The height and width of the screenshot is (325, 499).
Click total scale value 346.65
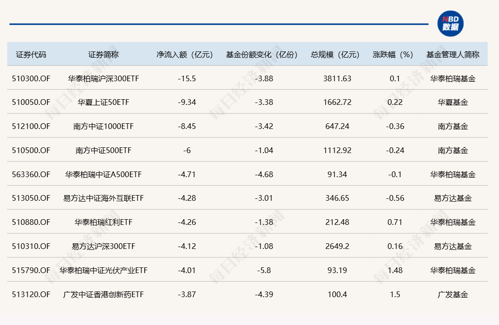(x=337, y=198)
